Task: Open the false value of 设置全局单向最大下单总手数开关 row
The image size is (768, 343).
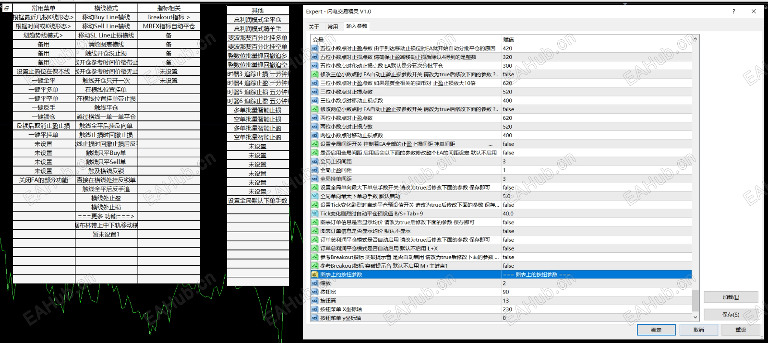Action: 597,188
